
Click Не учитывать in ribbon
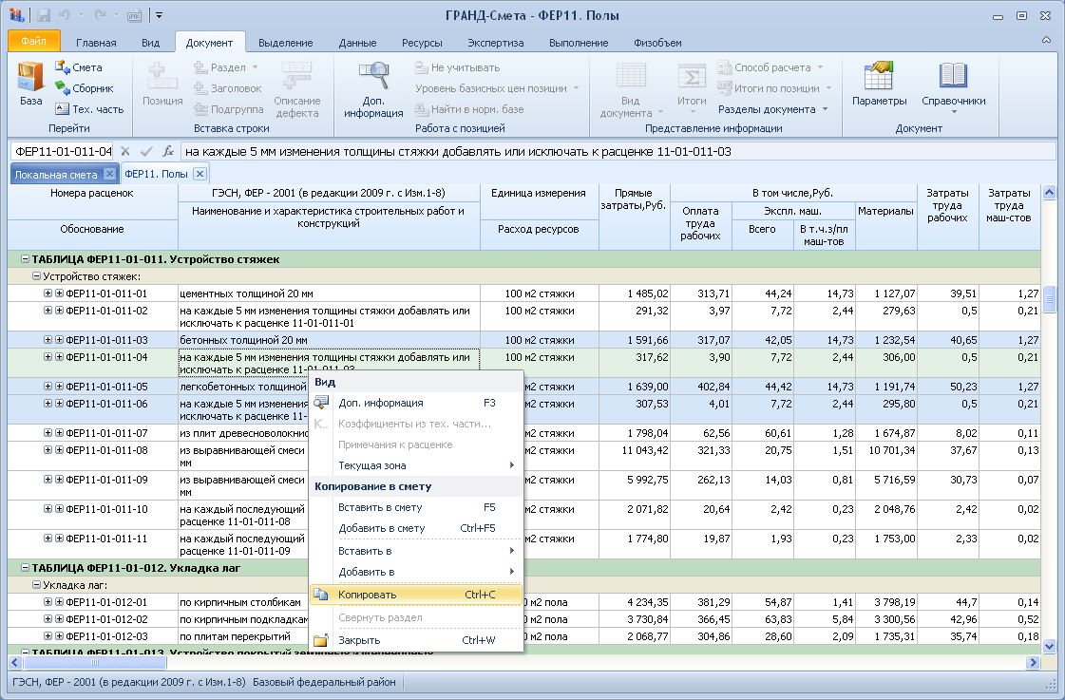pyautogui.click(x=457, y=67)
